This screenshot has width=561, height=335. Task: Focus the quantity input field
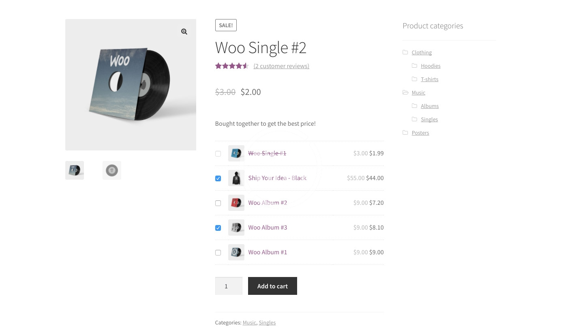[229, 286]
